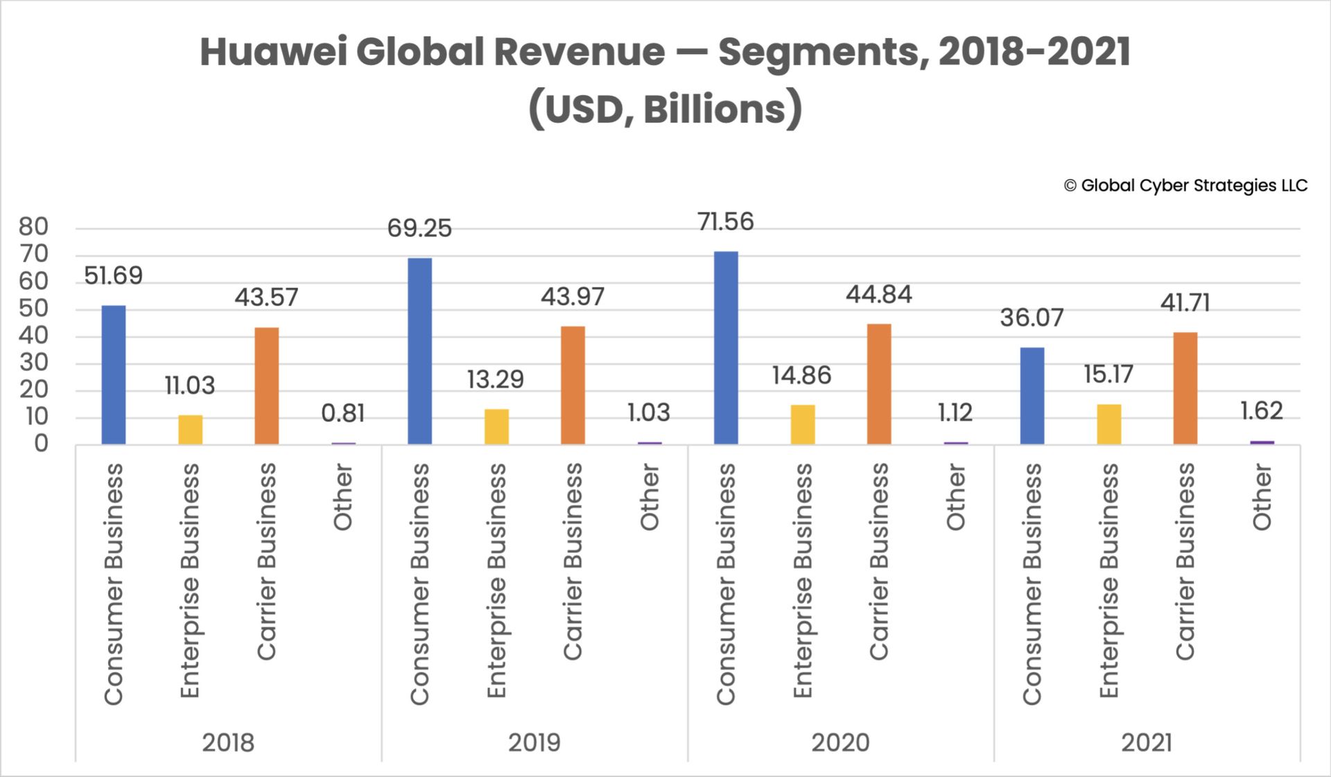The width and height of the screenshot is (1331, 777).
Task: Click the 2018 Enterprise Business axis label
Action: pyautogui.click(x=190, y=581)
